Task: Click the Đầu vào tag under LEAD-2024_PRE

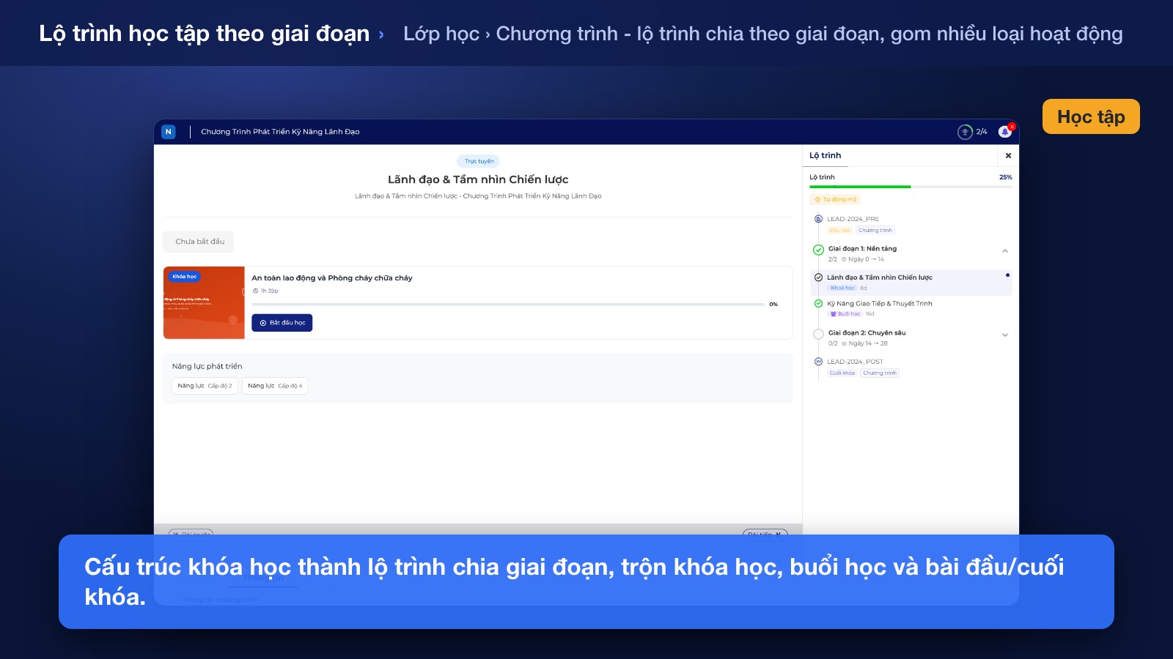Action: (840, 231)
